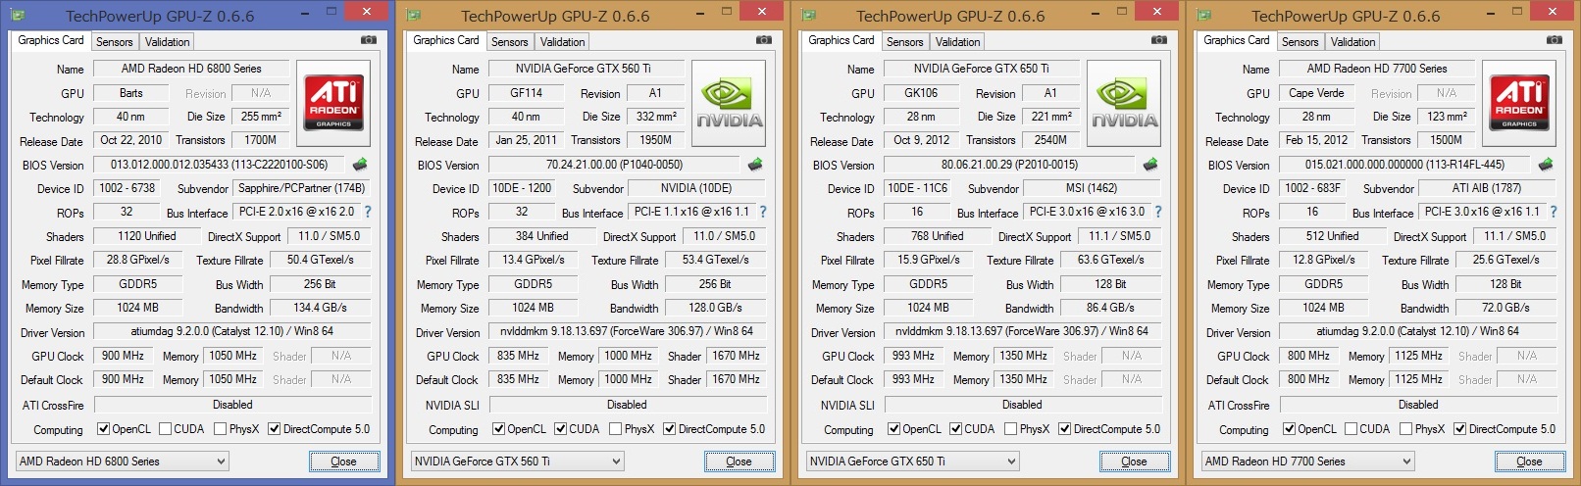
Task: Toggle CUDA checkbox in GTX 560 Ti window
Action: click(x=560, y=429)
